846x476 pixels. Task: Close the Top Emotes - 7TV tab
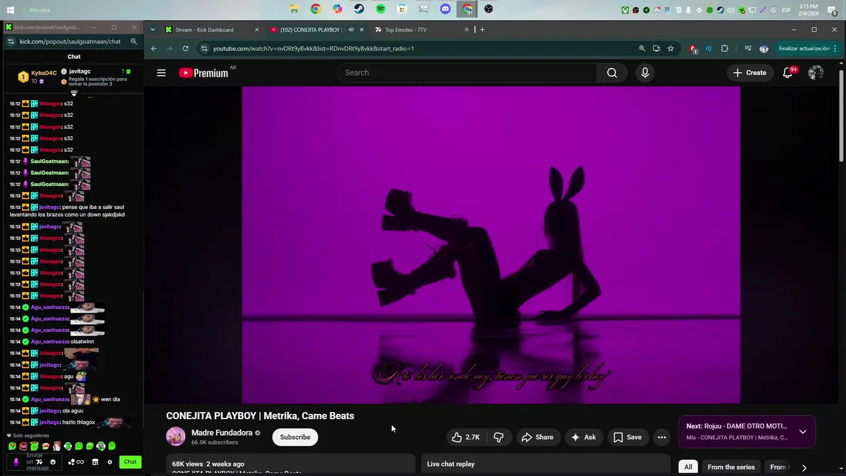tap(467, 30)
